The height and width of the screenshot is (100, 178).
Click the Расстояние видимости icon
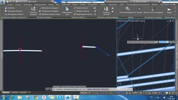tap(128, 9)
